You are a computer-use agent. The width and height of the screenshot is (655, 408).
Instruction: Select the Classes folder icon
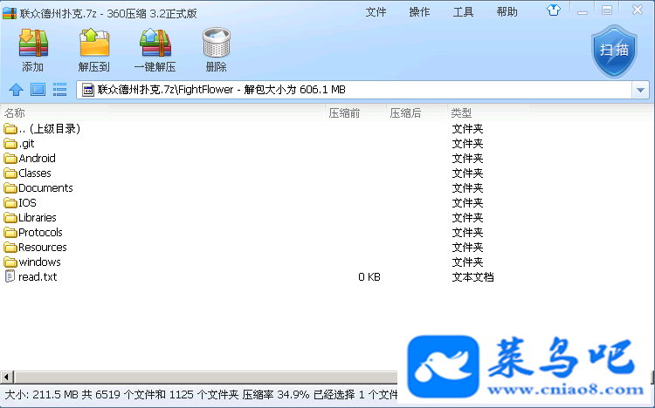pyautogui.click(x=10, y=173)
